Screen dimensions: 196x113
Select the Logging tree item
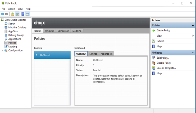(x=12, y=47)
